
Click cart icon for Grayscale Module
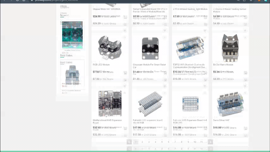tap(165, 73)
